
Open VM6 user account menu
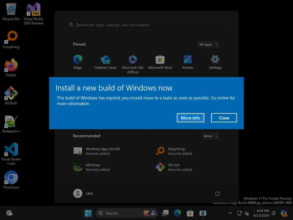[x=83, y=193]
